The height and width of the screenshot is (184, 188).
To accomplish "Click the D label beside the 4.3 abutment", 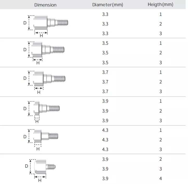I will (x=25, y=136).
